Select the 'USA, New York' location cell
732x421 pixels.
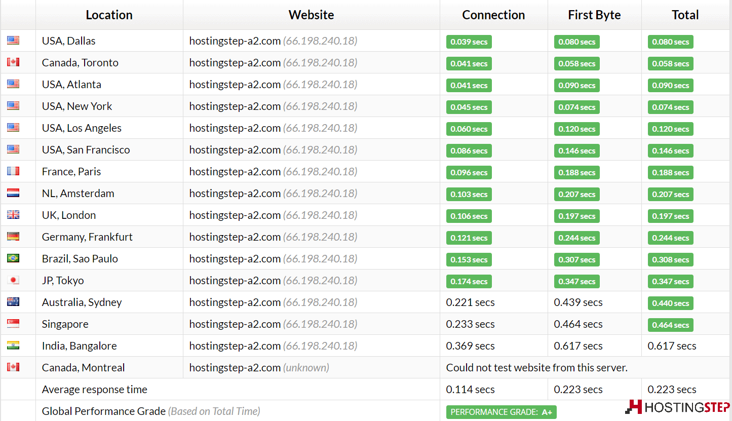(x=109, y=106)
